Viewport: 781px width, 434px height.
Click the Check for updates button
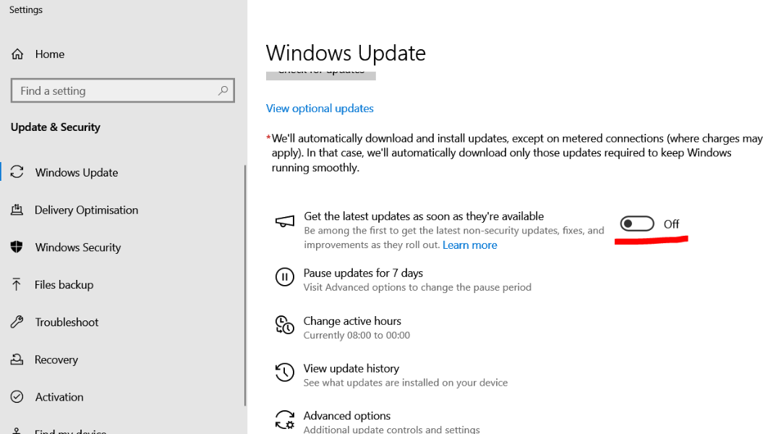[x=321, y=74]
